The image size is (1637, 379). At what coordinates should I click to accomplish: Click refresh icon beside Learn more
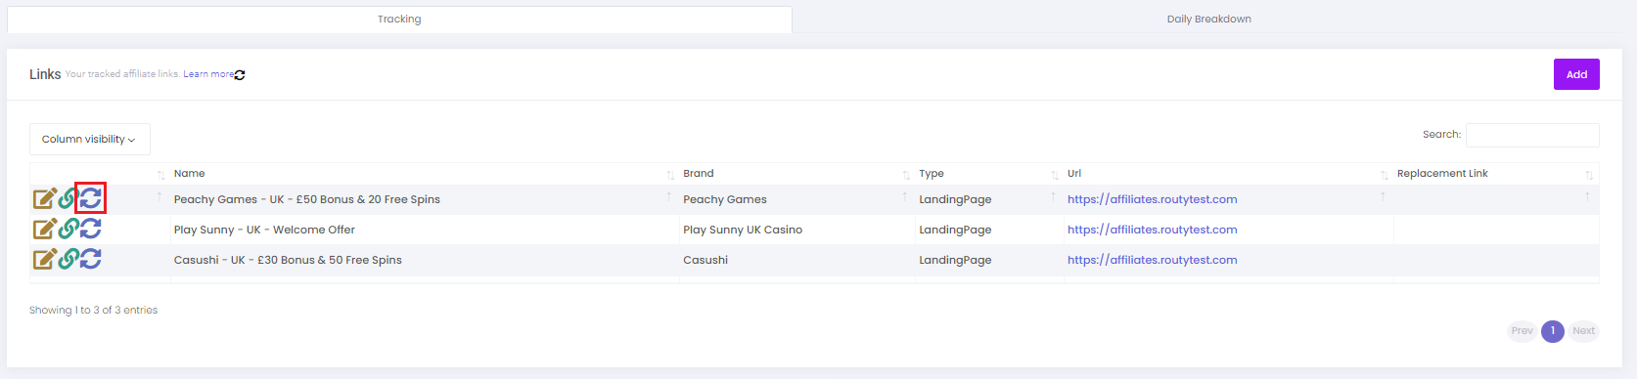240,74
